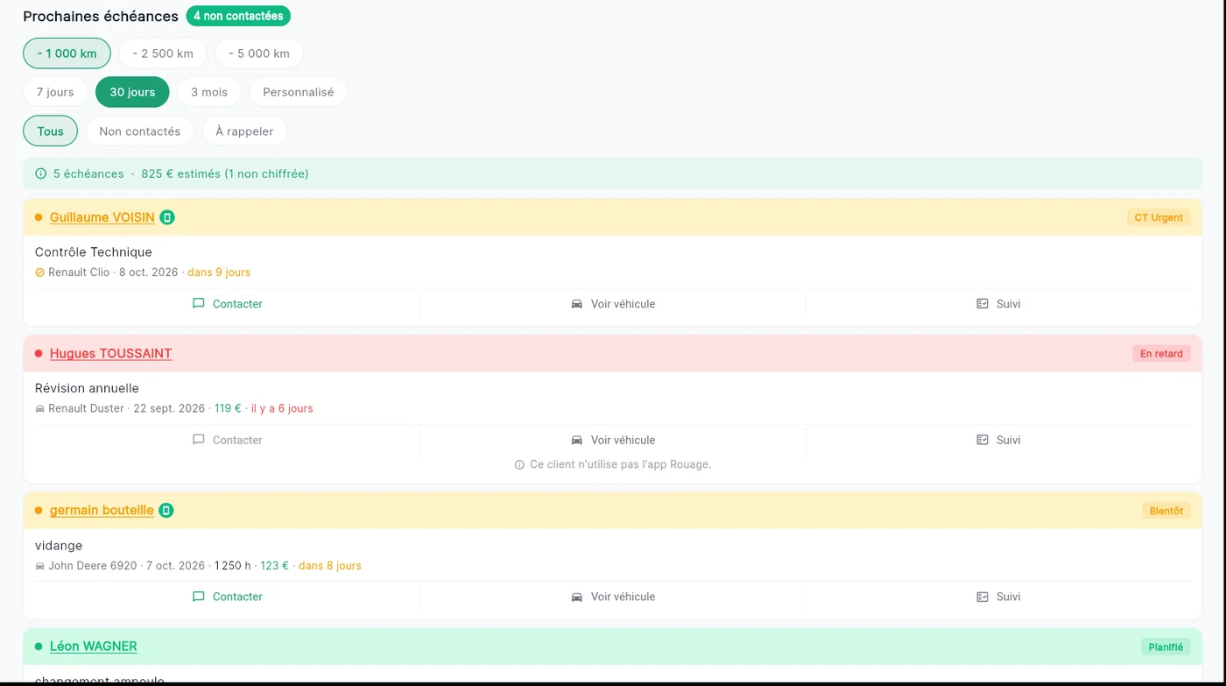Click the info icon in the 5 échéances banner
This screenshot has width=1226, height=686.
(x=40, y=173)
